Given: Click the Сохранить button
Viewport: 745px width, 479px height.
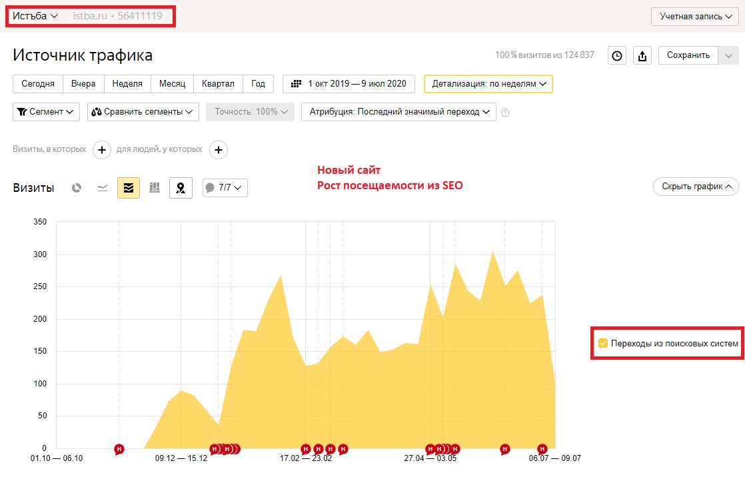Looking at the screenshot, I should 688,55.
